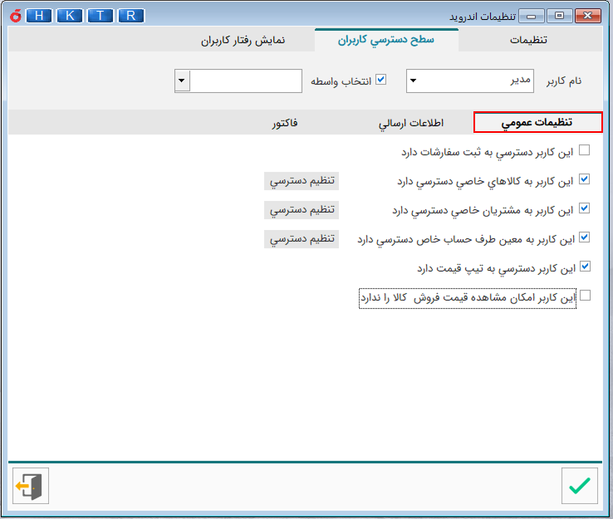The height and width of the screenshot is (519, 613).
Task: Uncheck the تیپ قیمت access checkbox
Action: point(585,267)
